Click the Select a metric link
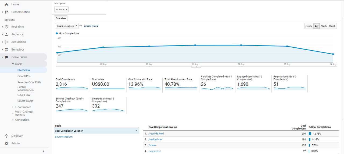This screenshot has height=154, width=344. click(x=91, y=26)
